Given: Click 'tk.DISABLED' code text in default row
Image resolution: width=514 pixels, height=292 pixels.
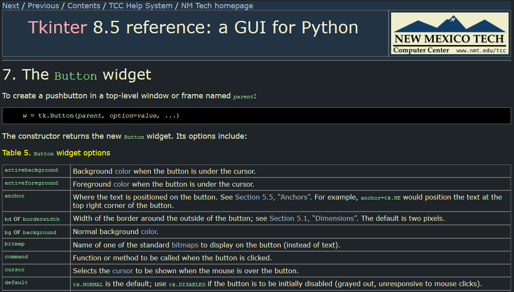Looking at the screenshot, I should (187, 285).
